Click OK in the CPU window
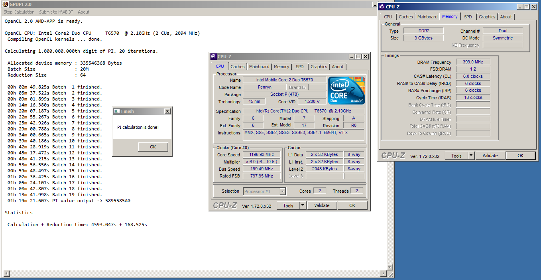 point(352,206)
